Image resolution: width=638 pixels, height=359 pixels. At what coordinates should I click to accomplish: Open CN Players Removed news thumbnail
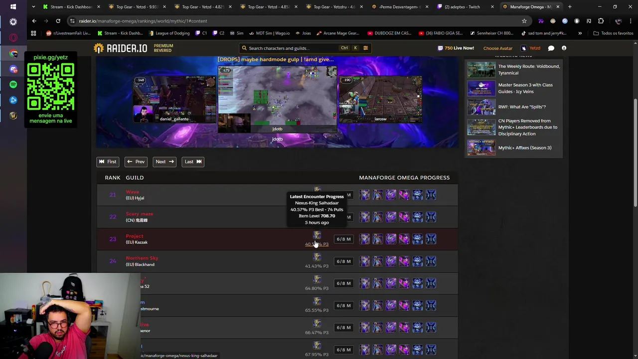click(x=481, y=127)
